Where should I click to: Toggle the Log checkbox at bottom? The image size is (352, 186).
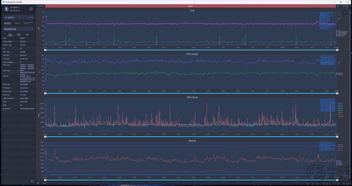coord(42,183)
